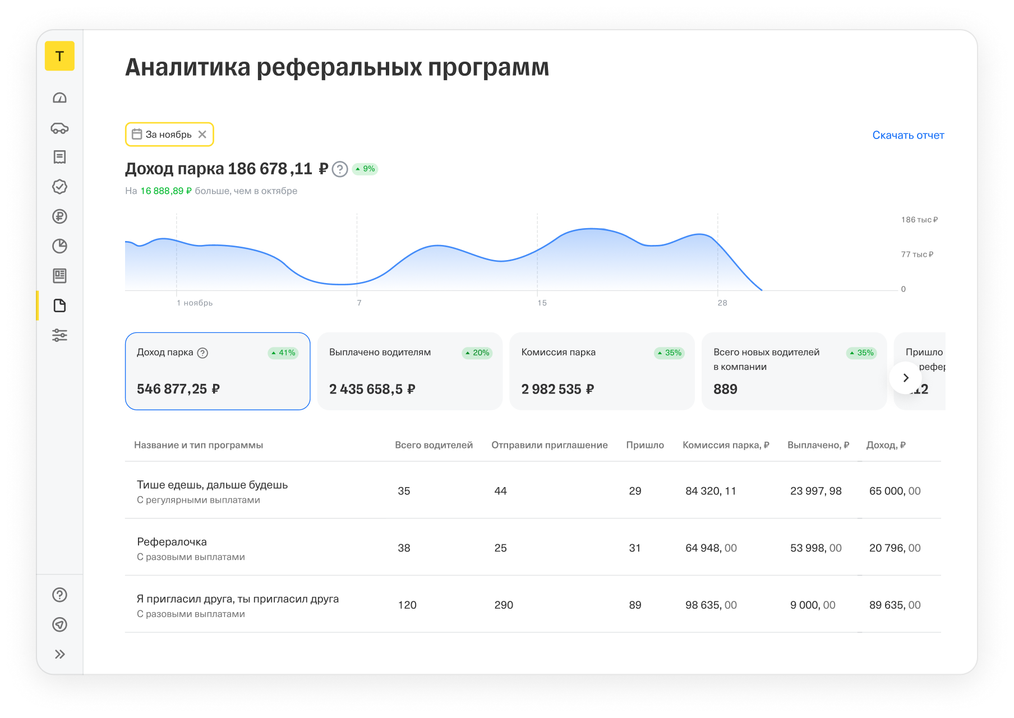Open the verified checkmark badge icon

[x=59, y=187]
